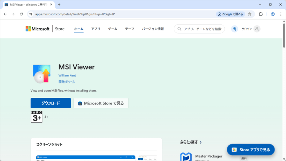Bookmark this page with the star icon
Screen dimensions: 286x161
pos(249,14)
